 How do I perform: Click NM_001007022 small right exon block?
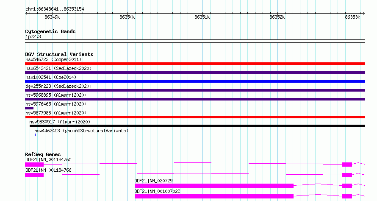347,196
